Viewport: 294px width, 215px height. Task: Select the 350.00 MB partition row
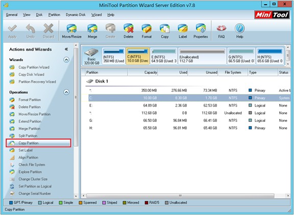[x=189, y=91]
